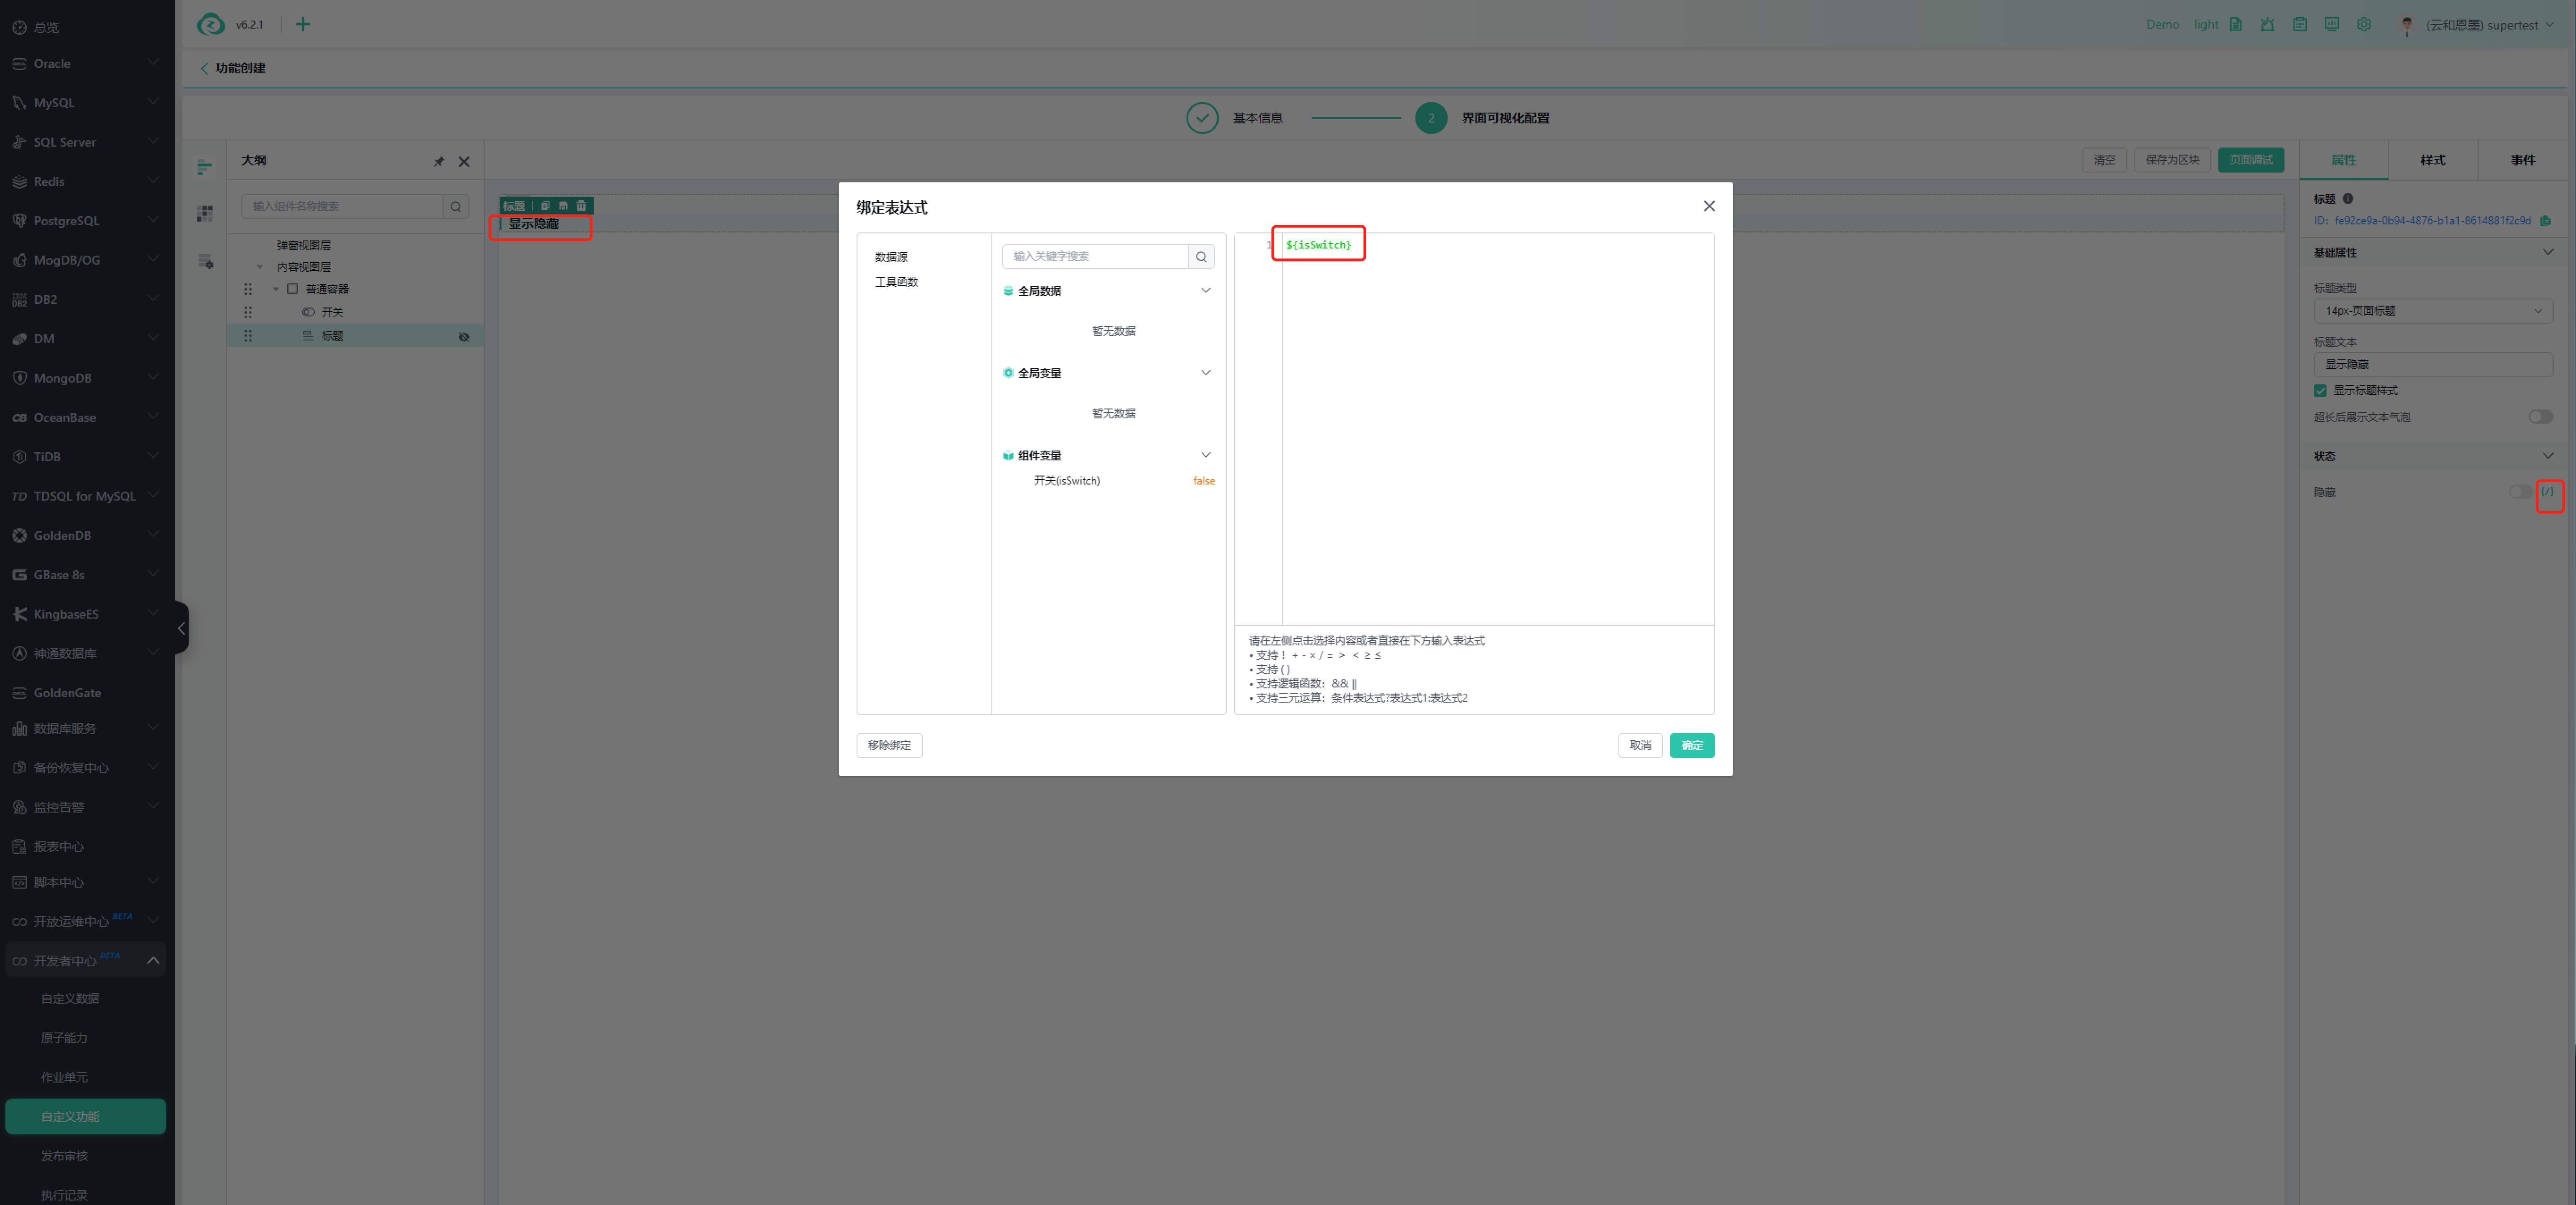Pin the 大纲 outline panel
Image resolution: width=2576 pixels, height=1205 pixels.
pyautogui.click(x=438, y=161)
